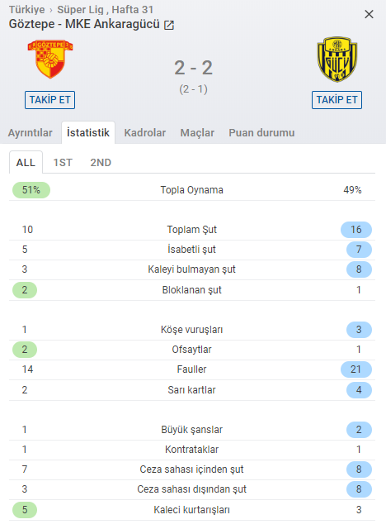The width and height of the screenshot is (386, 529).
Task: Follow Ankaragücü with TAKİP ET button
Action: point(337,100)
